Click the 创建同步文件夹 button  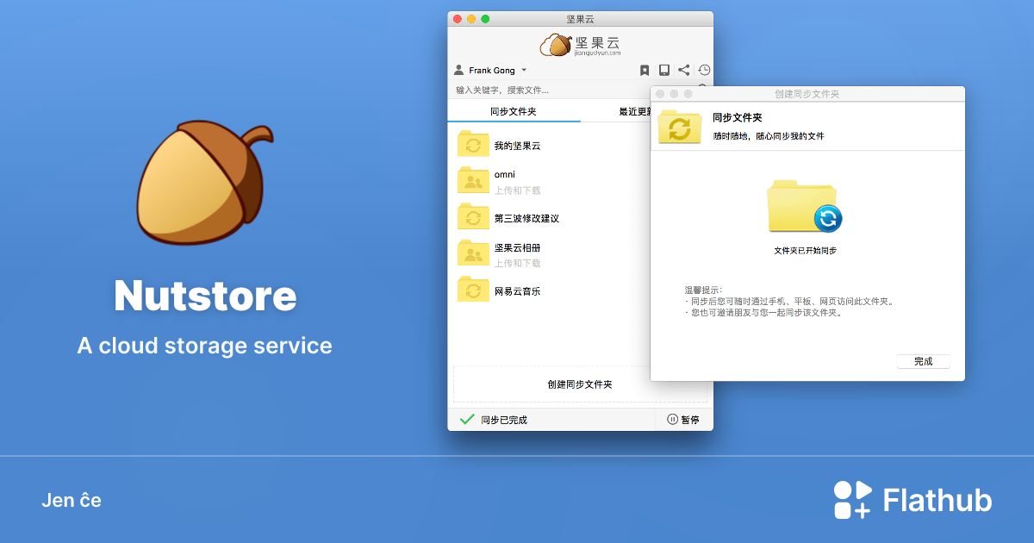click(x=579, y=384)
